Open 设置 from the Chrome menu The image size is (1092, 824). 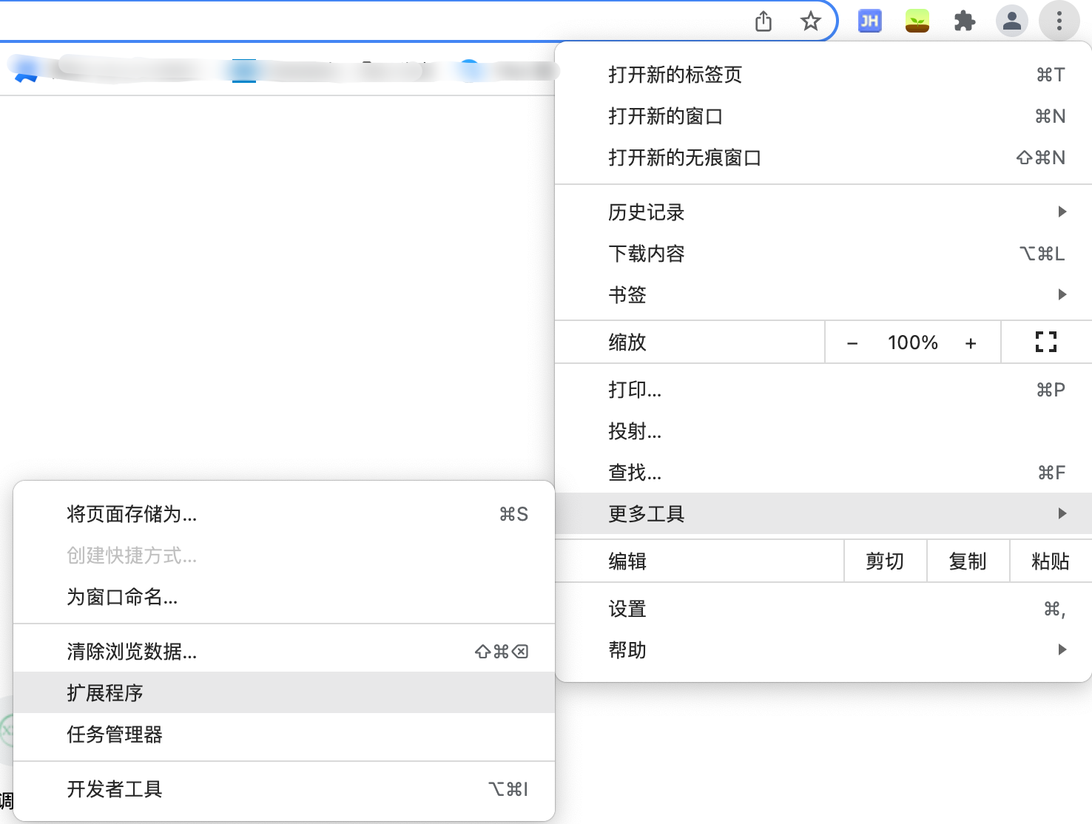(823, 609)
